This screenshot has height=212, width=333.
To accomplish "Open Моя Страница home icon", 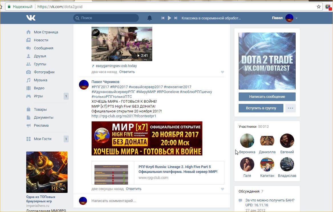I will pos(29,32).
